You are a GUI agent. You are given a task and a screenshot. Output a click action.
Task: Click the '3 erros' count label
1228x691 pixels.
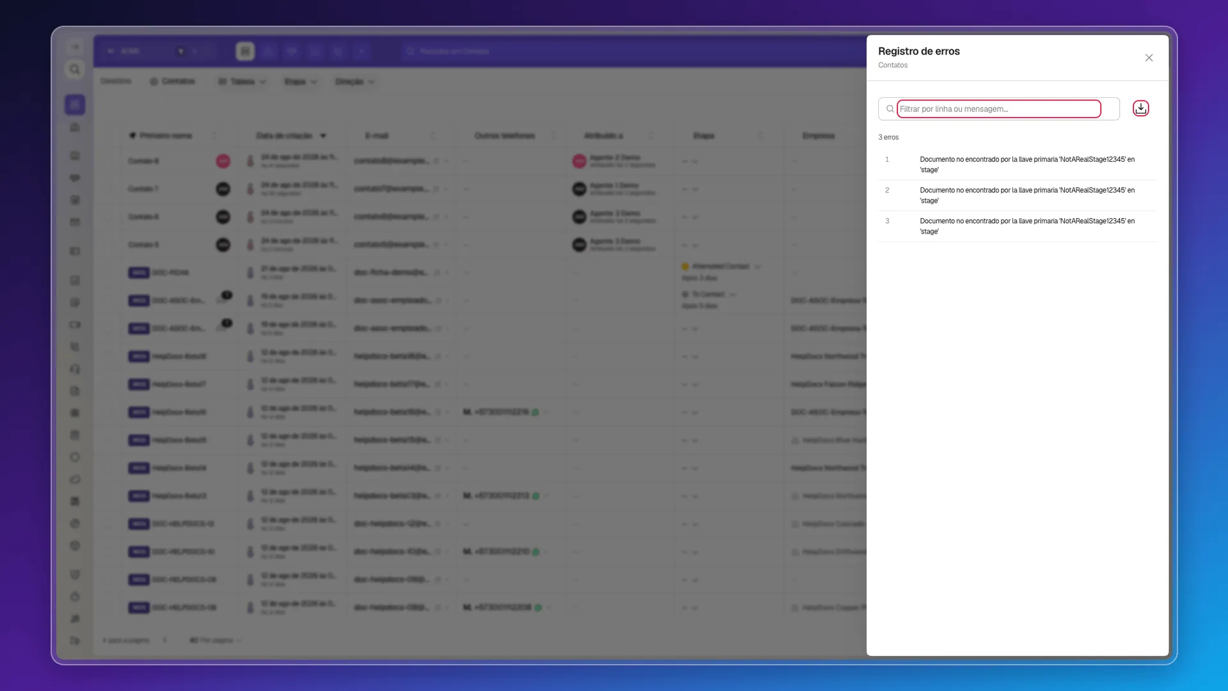pyautogui.click(x=888, y=137)
